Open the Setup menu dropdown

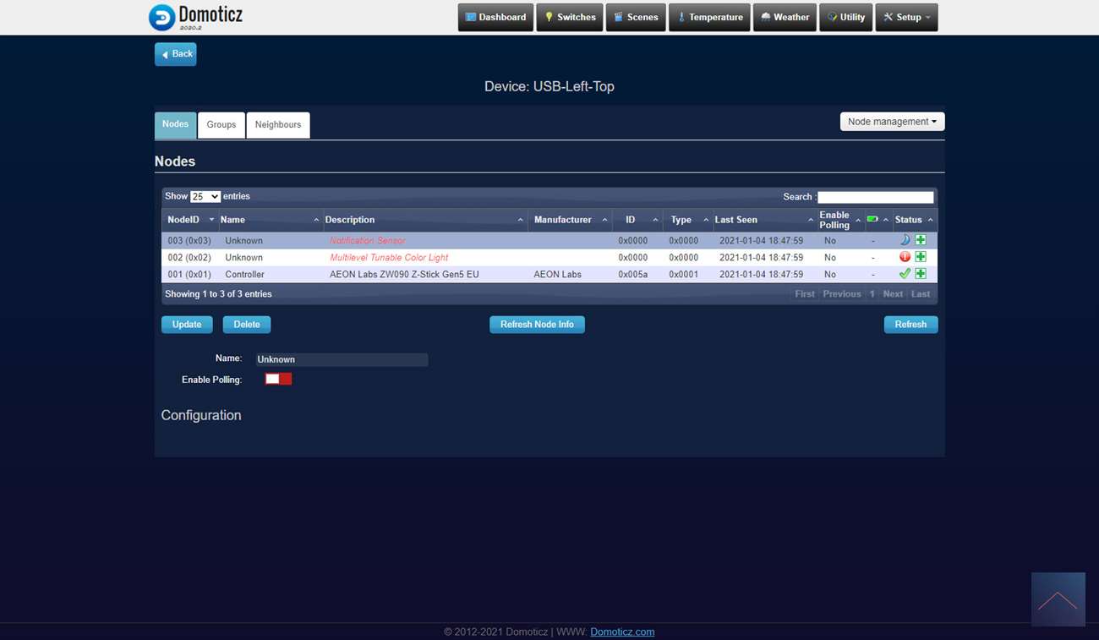[x=906, y=17]
